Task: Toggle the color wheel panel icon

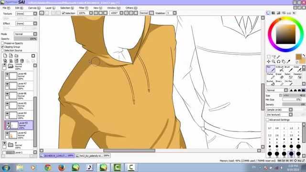Action: (268, 13)
